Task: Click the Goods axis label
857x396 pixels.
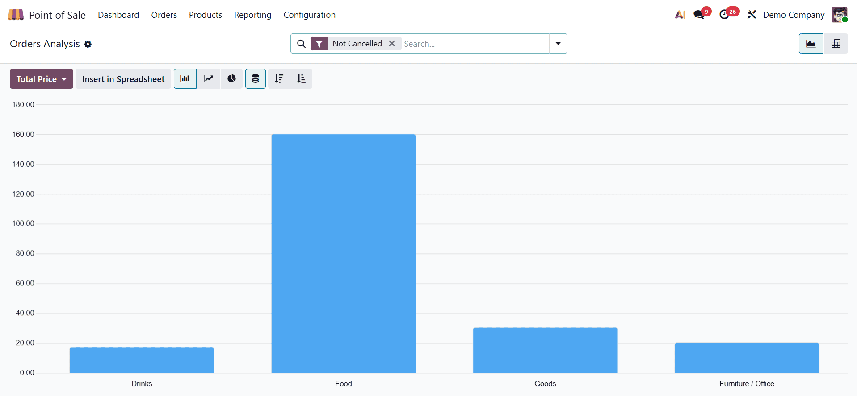Action: [545, 384]
